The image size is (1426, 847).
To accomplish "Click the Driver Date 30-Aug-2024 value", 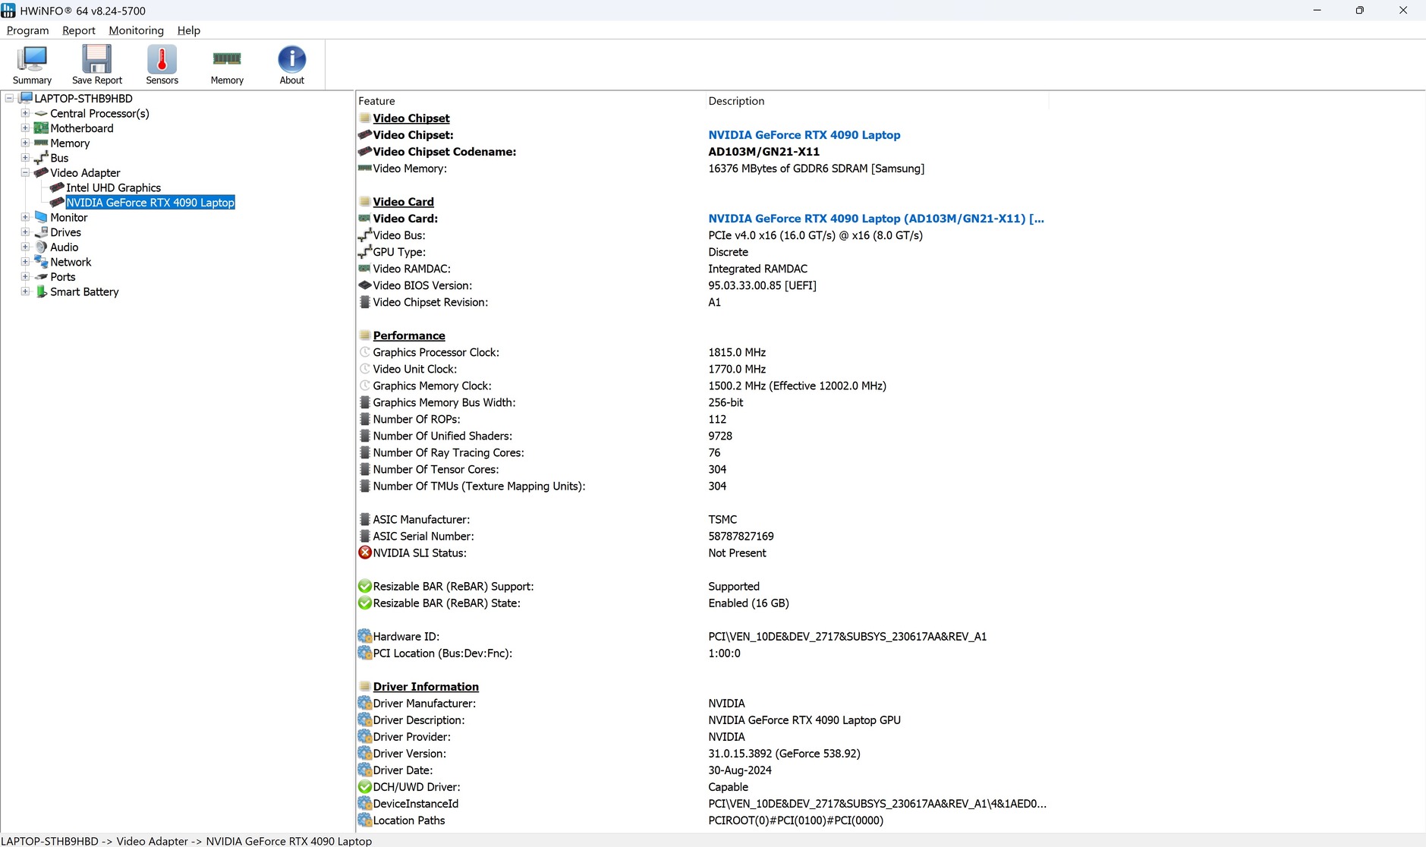I will tap(740, 770).
